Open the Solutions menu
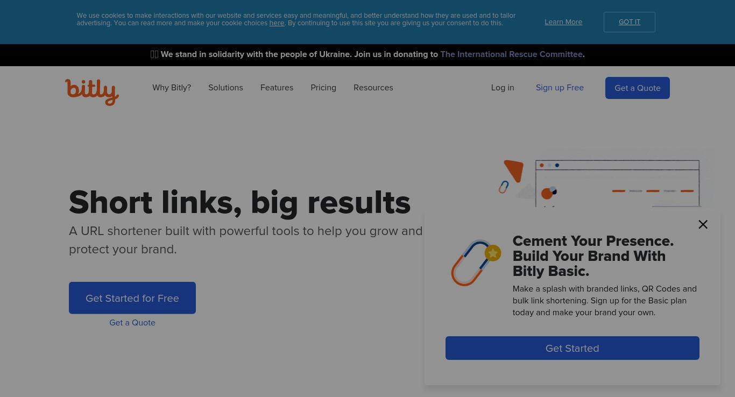This screenshot has height=397, width=735. tap(225, 88)
